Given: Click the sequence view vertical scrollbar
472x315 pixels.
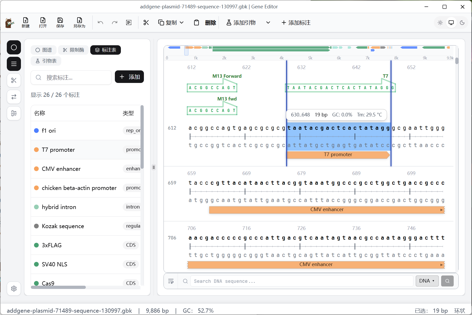Looking at the screenshot, I should 457,61.
